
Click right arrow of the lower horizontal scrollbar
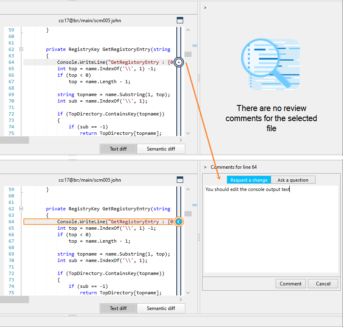(x=181, y=300)
